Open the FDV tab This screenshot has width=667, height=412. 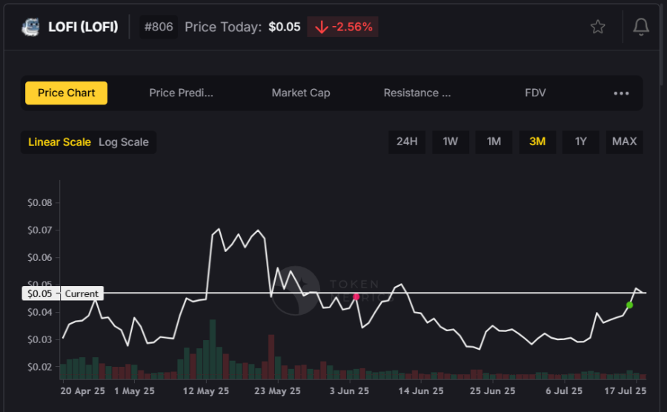point(535,93)
